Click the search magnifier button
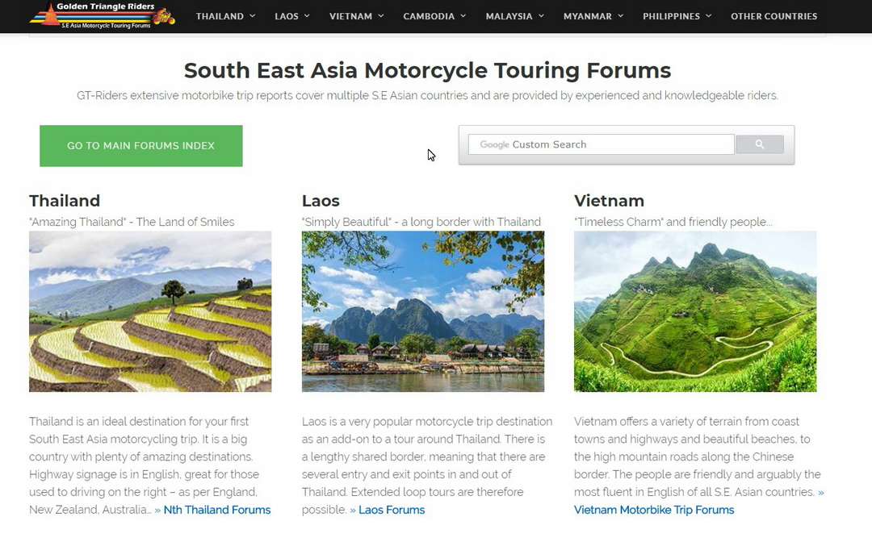 759,144
